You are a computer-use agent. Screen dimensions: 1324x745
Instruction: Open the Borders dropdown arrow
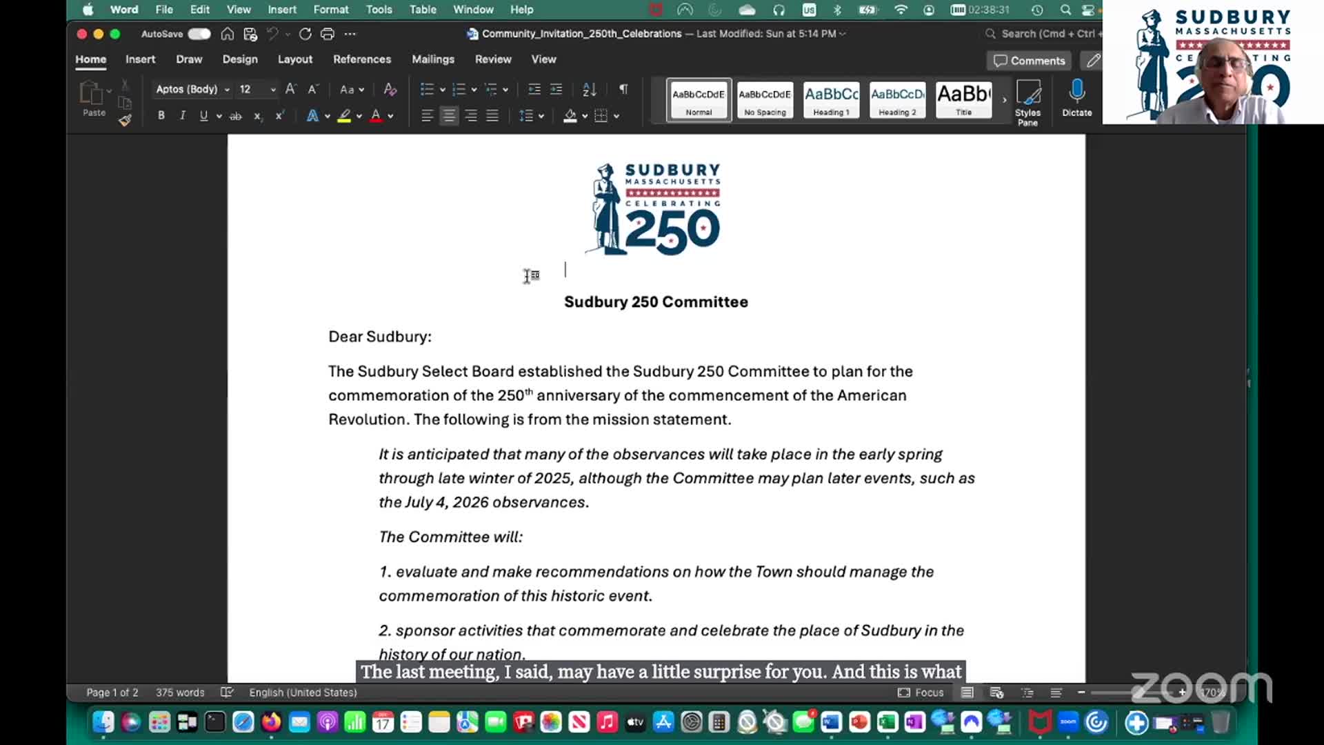(x=616, y=117)
